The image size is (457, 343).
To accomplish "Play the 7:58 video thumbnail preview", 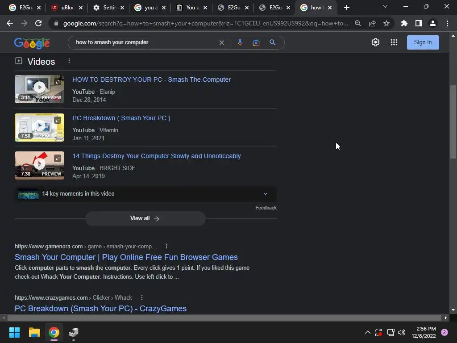I will [39, 127].
